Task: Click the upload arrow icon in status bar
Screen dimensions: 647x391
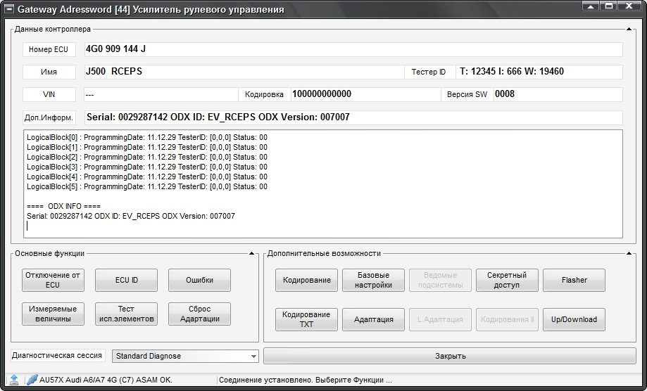Action: tap(14, 380)
